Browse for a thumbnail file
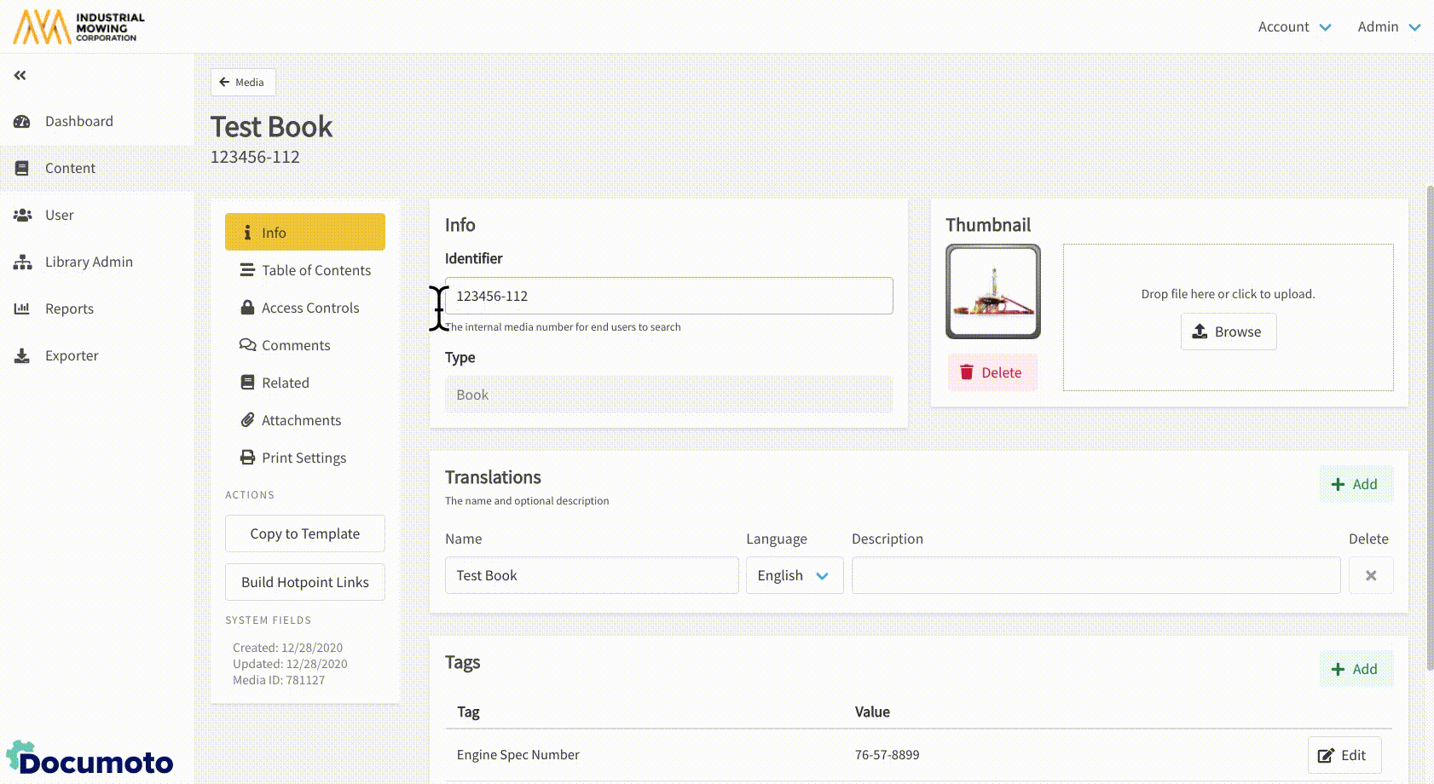1434x784 pixels. coord(1228,331)
